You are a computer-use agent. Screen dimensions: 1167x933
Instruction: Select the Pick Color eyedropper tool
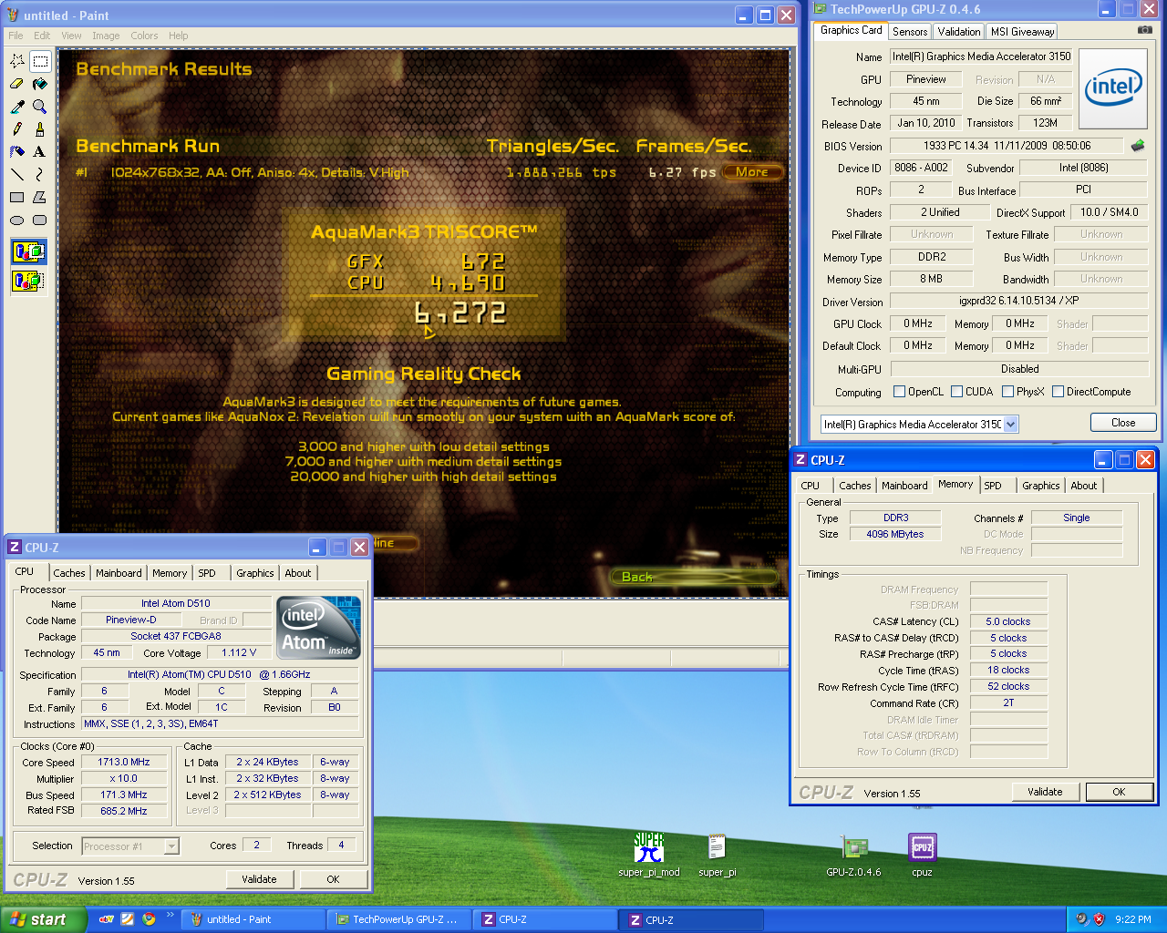[x=16, y=107]
